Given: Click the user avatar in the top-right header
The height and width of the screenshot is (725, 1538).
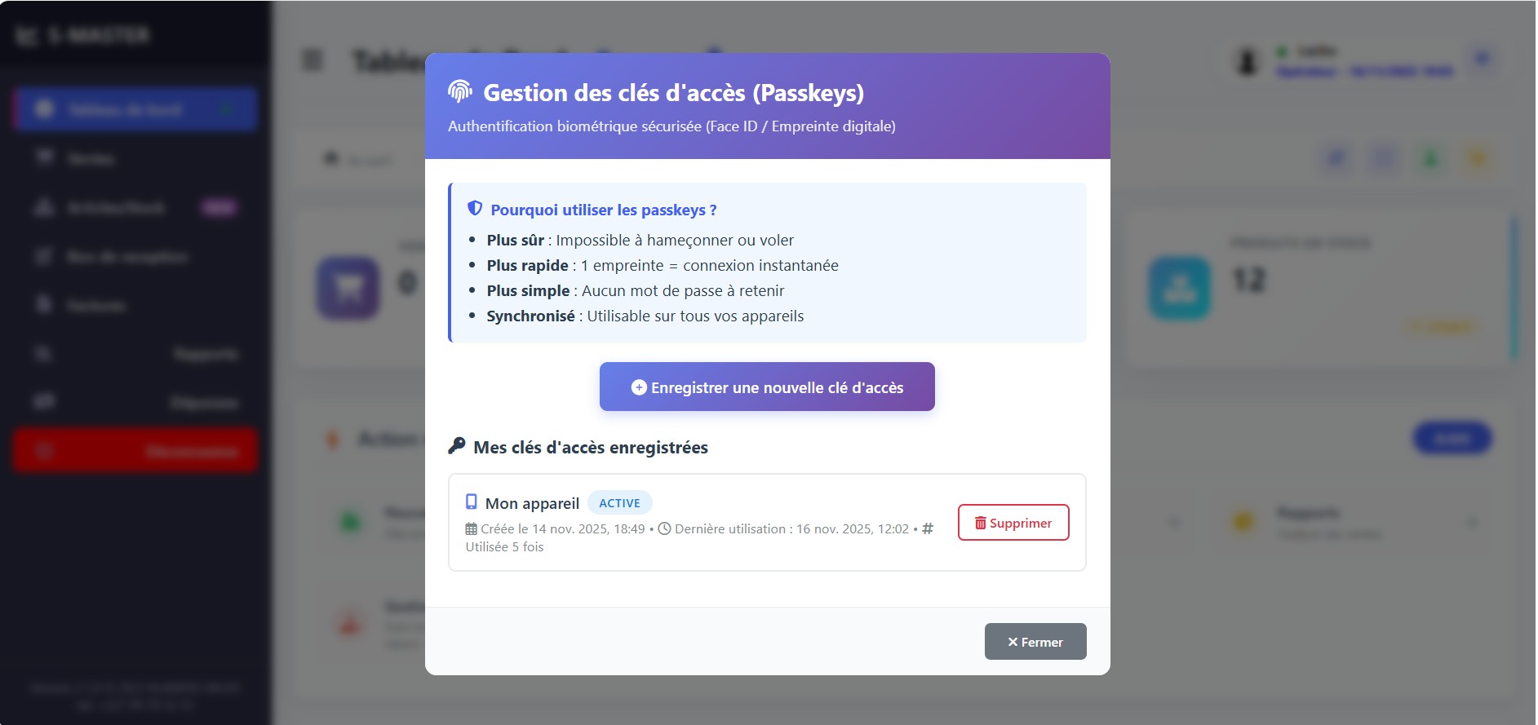Looking at the screenshot, I should point(1246,60).
